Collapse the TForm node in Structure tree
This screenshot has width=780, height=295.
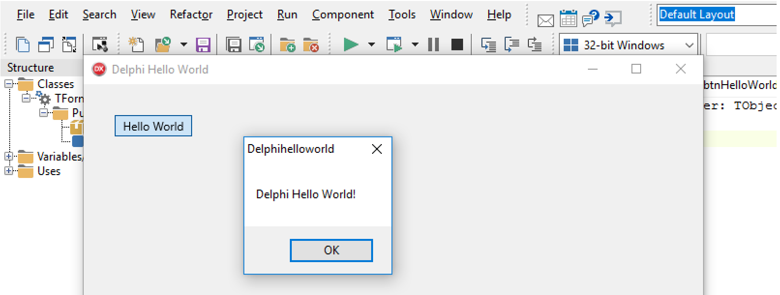pos(26,98)
